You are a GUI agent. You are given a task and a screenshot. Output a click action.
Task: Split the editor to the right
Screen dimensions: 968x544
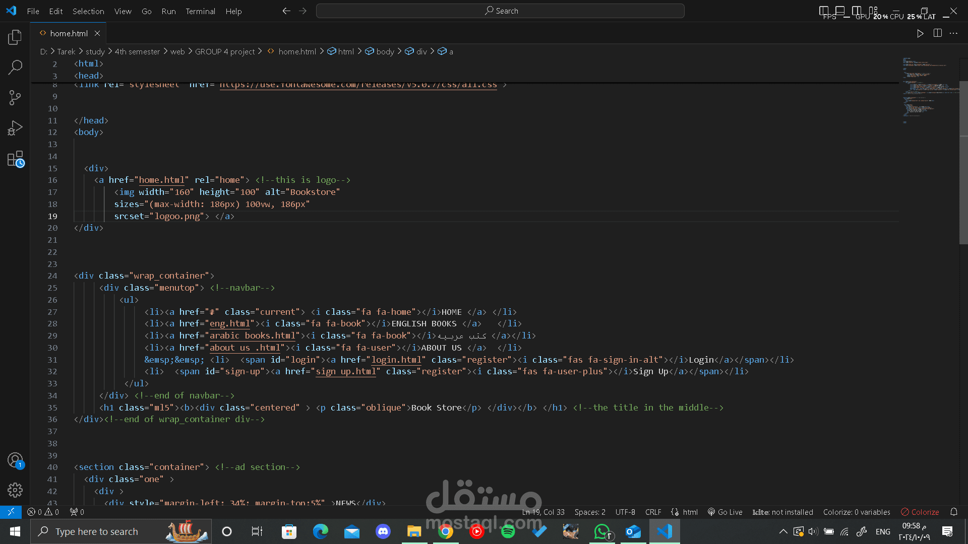(x=937, y=33)
